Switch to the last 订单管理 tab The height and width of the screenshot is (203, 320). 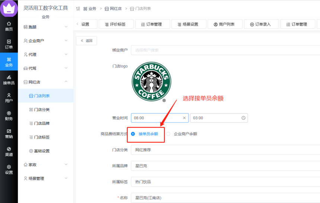[298, 24]
